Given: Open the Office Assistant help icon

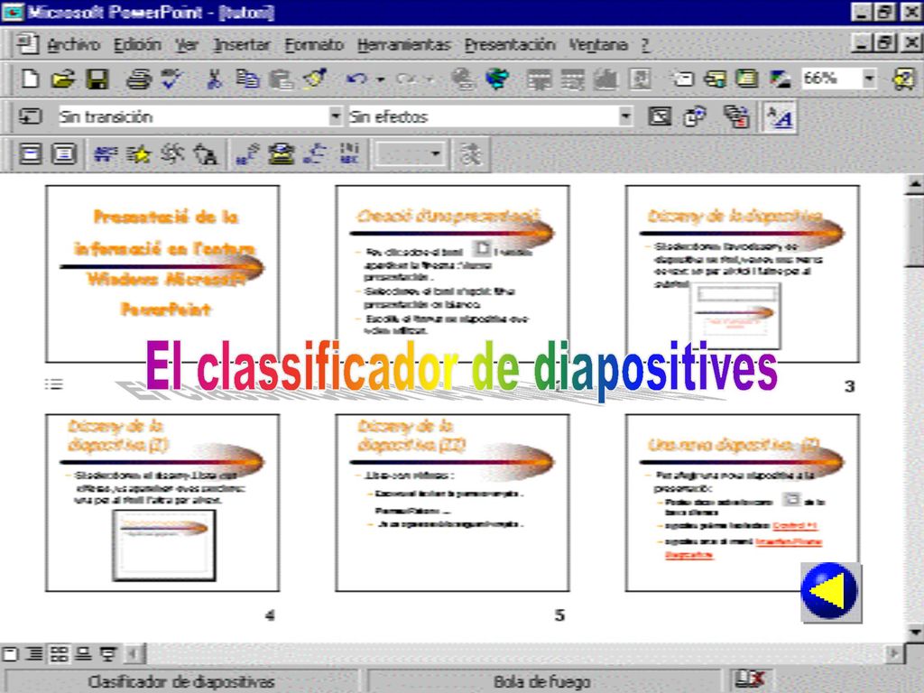Looking at the screenshot, I should [x=904, y=79].
